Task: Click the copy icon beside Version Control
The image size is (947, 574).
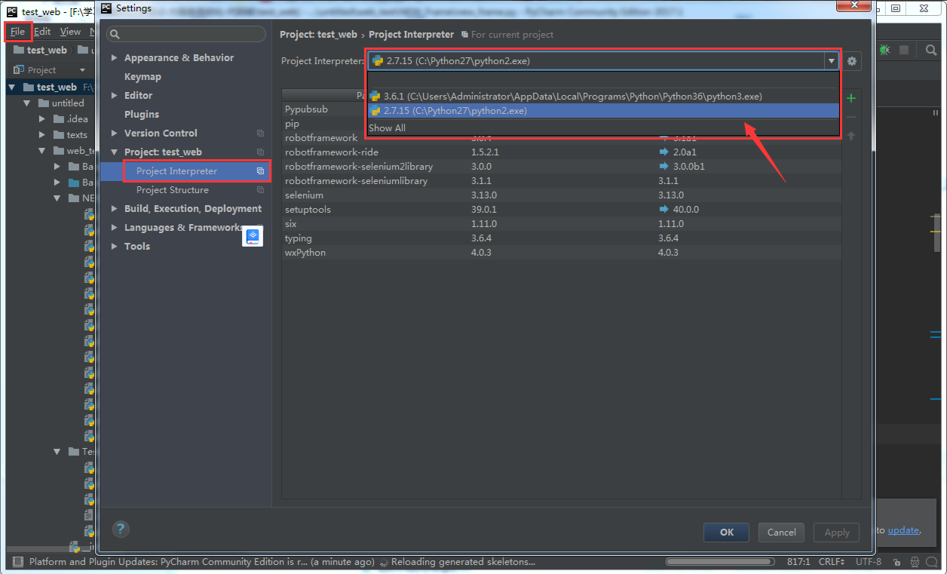Action: point(260,134)
